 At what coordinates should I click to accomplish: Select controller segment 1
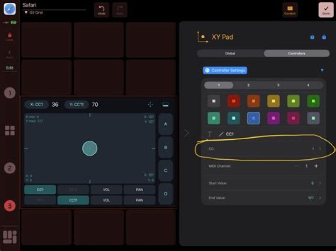[219, 85]
